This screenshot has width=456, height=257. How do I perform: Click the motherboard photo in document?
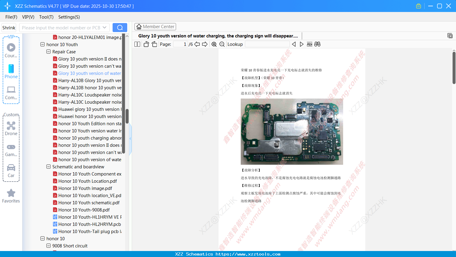[x=292, y=131]
